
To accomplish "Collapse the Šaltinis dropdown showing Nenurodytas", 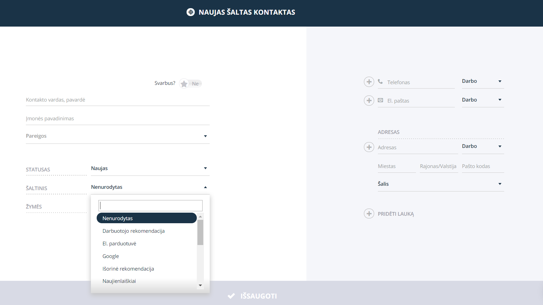I will 150,187.
